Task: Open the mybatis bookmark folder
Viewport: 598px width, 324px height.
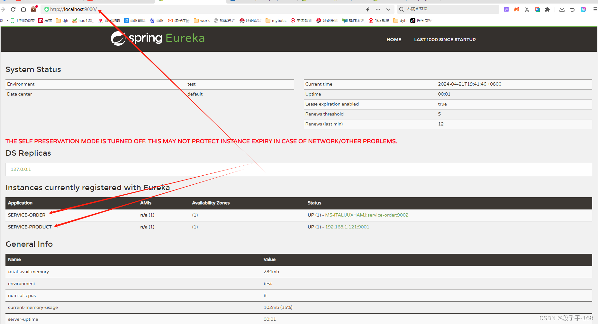Action: (276, 20)
